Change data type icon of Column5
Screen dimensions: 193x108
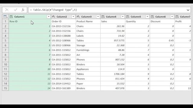(128, 17)
